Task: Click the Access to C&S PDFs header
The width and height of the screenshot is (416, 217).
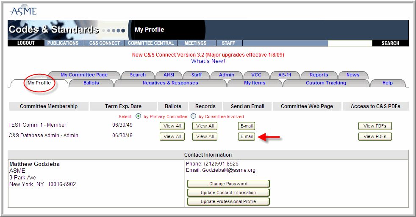Action: (x=375, y=106)
